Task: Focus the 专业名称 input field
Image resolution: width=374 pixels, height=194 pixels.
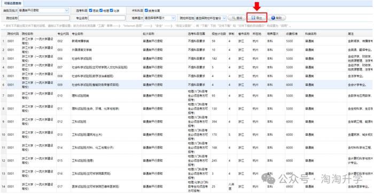Action: [107, 18]
